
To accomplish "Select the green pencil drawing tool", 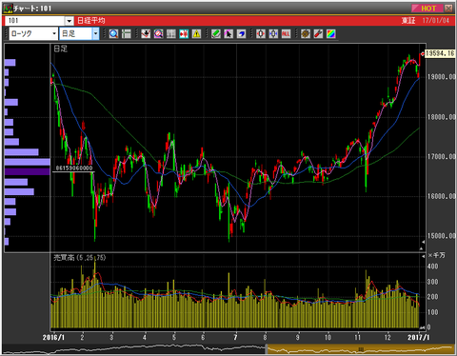I will [216, 33].
